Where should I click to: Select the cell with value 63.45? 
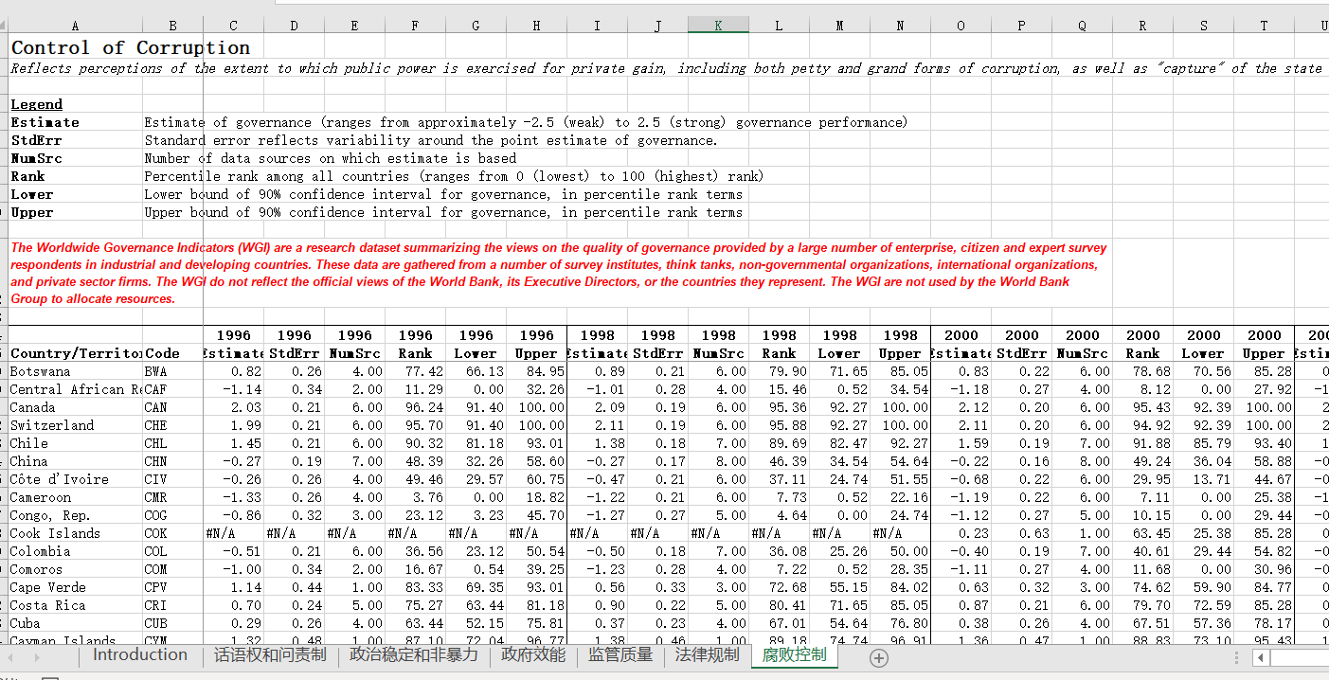pos(1142,533)
